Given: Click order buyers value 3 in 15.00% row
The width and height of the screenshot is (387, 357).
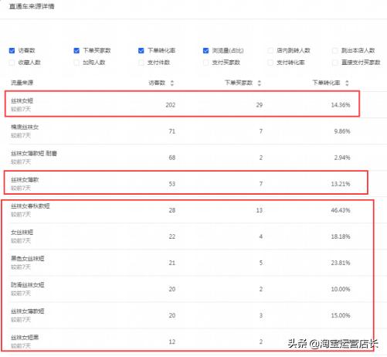Looking at the screenshot, I should tap(261, 315).
